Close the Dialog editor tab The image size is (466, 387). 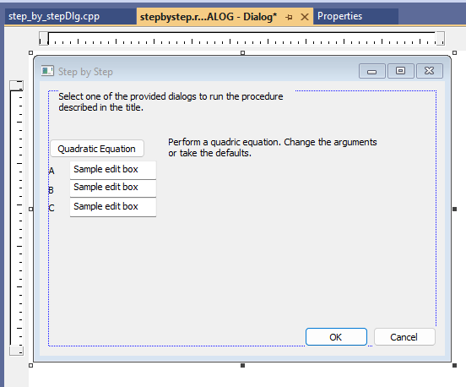[304, 17]
